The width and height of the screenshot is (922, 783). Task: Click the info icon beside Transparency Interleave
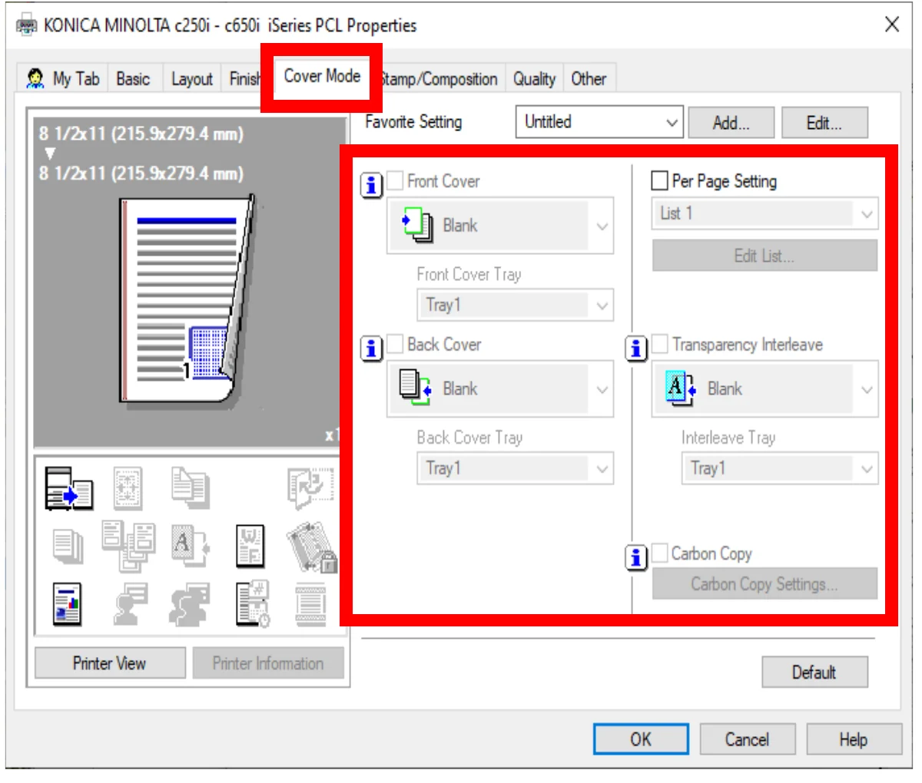[x=636, y=349]
